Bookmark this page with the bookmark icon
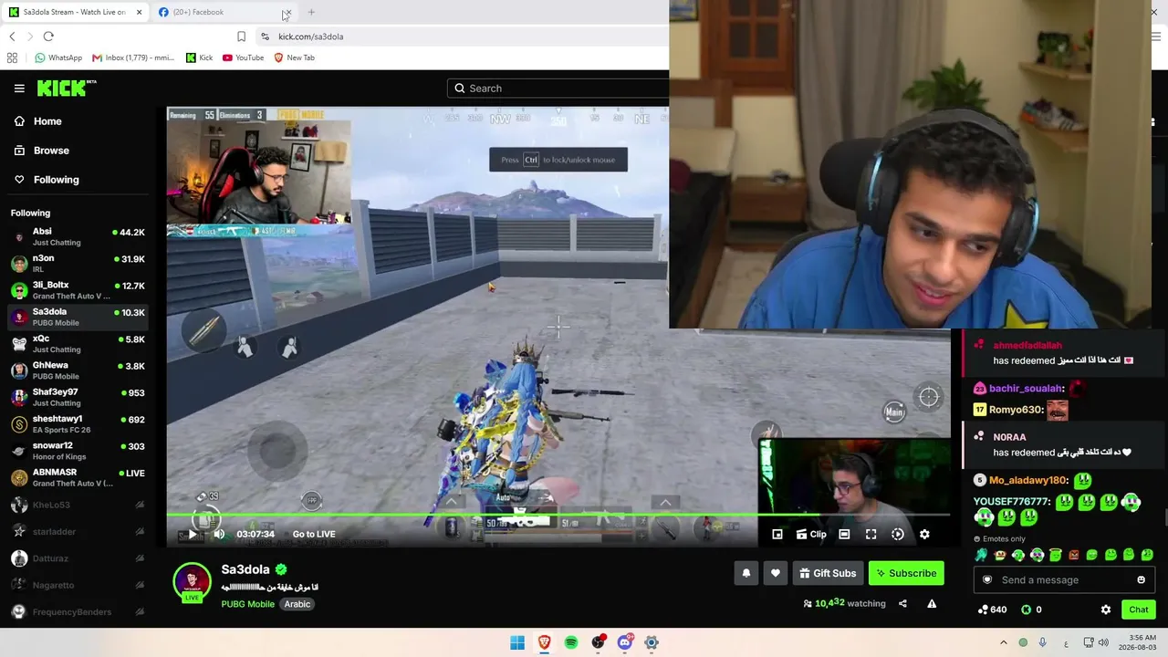 (241, 36)
